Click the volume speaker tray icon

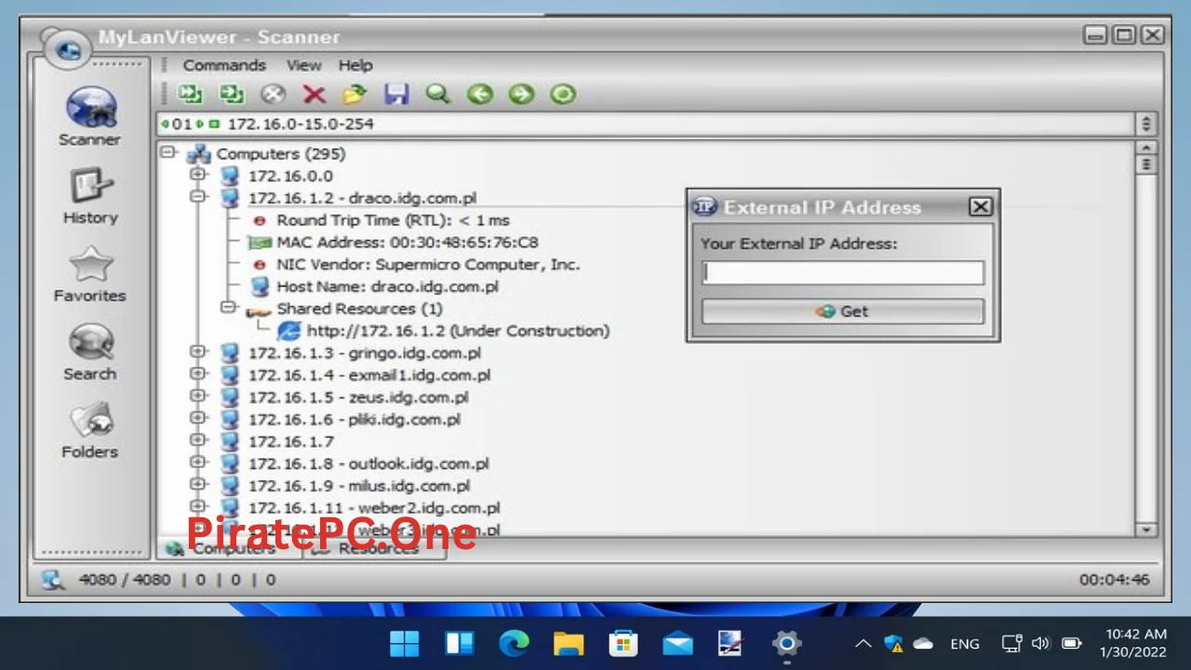[x=1041, y=643]
